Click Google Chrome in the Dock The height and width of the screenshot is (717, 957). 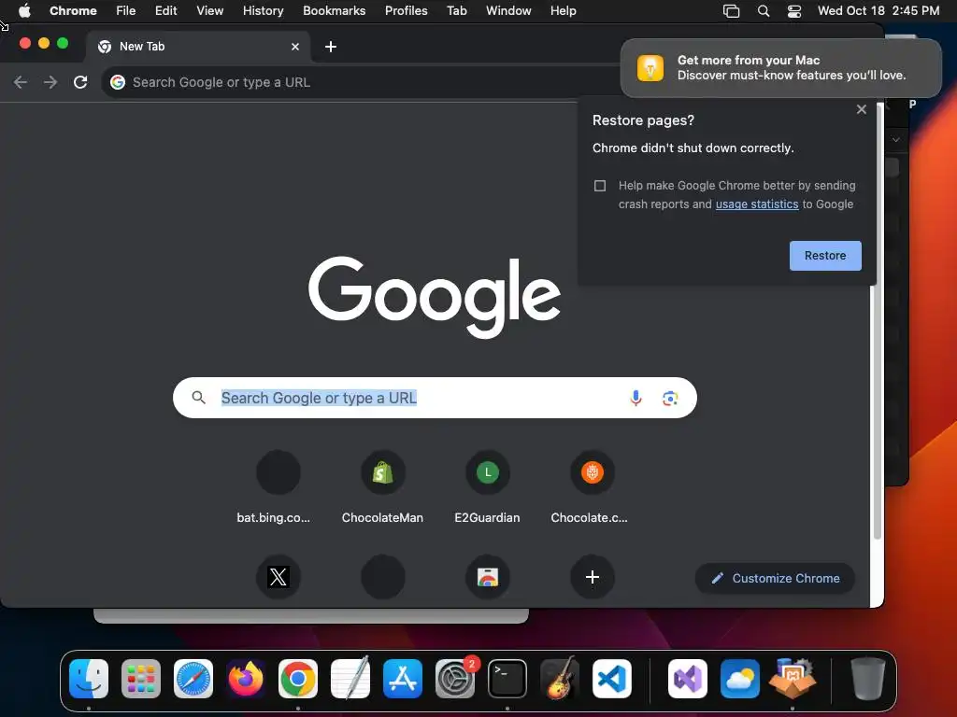pos(298,679)
